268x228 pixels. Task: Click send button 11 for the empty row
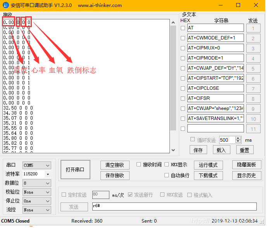(x=253, y=129)
